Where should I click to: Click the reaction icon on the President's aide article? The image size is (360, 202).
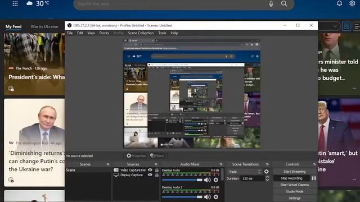click(11, 89)
